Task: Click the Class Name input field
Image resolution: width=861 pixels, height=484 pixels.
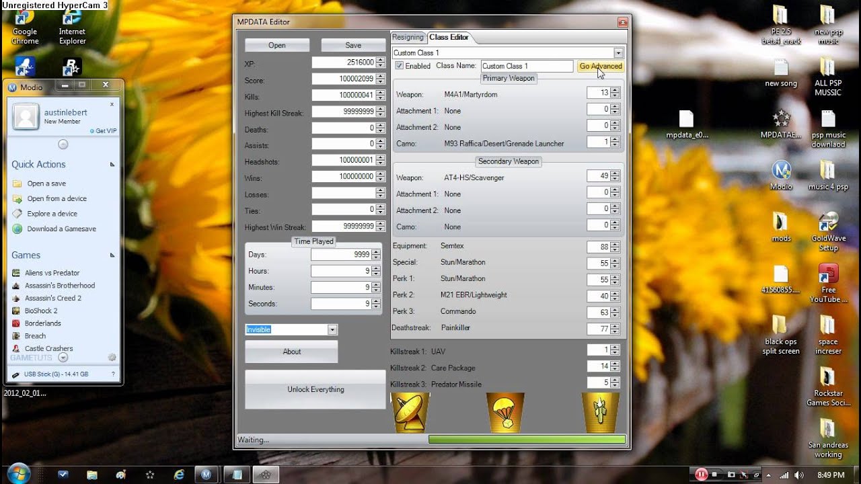Action: pos(527,66)
